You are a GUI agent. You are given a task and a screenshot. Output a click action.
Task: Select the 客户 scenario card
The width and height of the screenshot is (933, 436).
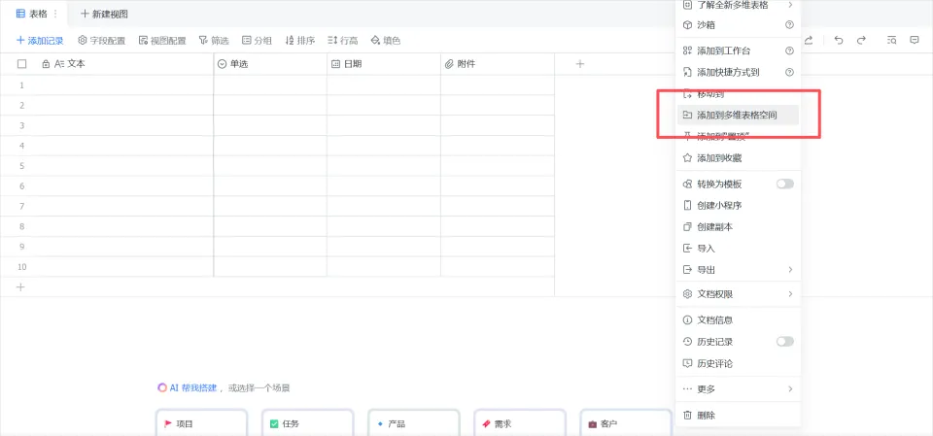625,423
